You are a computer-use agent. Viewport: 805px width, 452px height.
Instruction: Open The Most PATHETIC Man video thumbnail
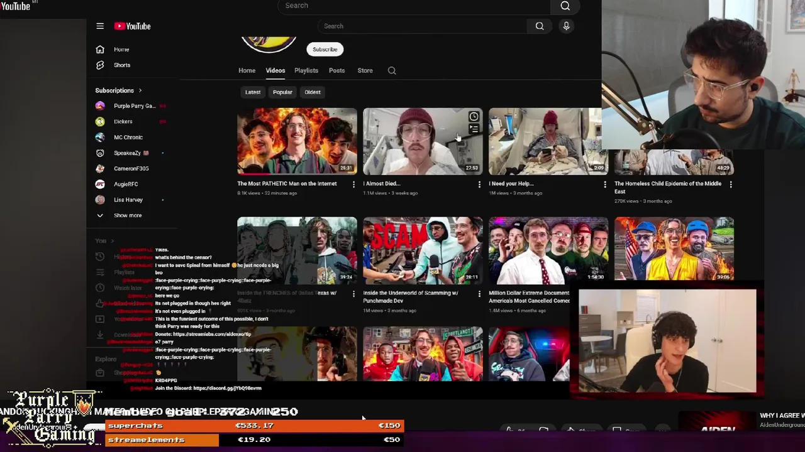coord(297,141)
